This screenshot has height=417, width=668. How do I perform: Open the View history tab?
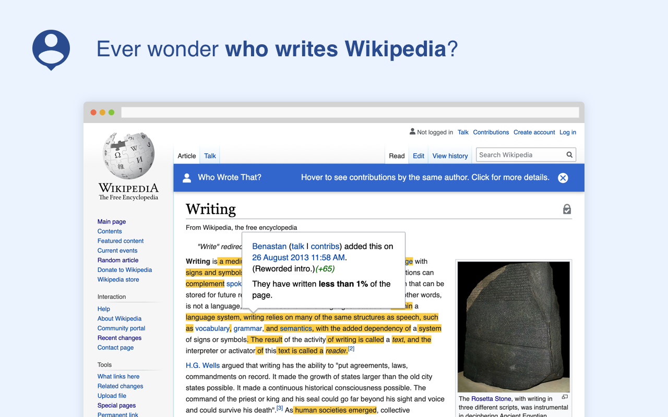click(450, 155)
